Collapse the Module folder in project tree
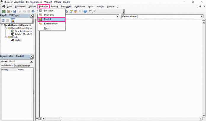The height and width of the screenshot is (121, 206). tap(6, 37)
